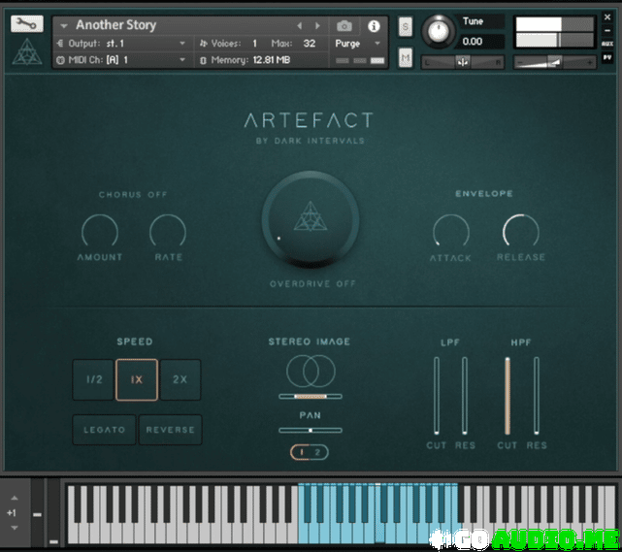Open the instrument info button
Viewport: 622px width, 552px height.
(x=374, y=26)
